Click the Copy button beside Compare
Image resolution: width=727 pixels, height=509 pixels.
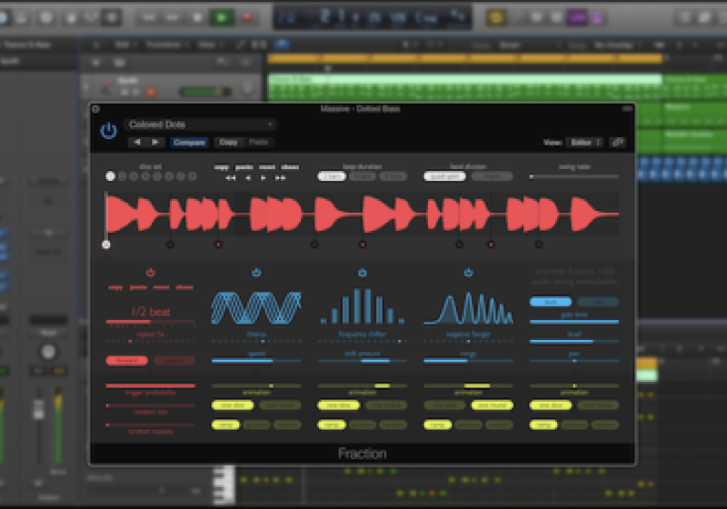(228, 143)
